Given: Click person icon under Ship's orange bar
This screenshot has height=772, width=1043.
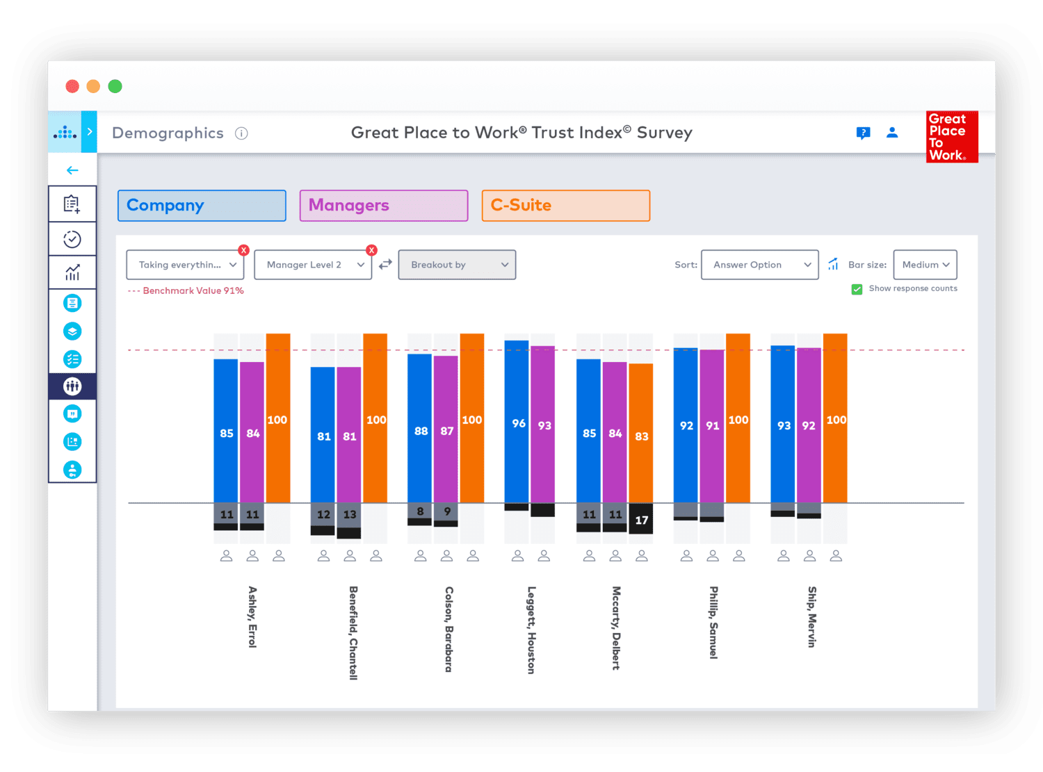Looking at the screenshot, I should coord(836,556).
